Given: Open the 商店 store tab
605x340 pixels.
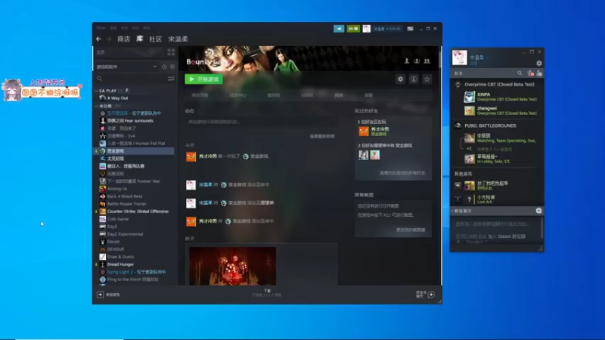Looking at the screenshot, I should coord(123,39).
